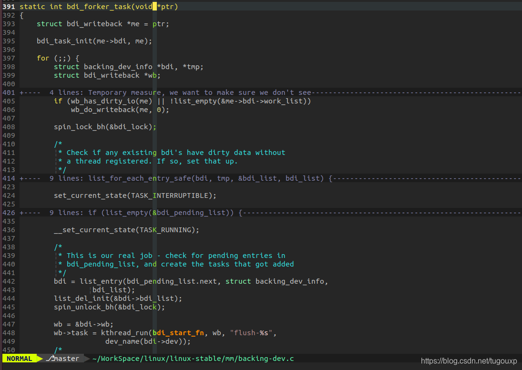The width and height of the screenshot is (522, 370).
Task: Click 'struct backing_dev_info' on line 398
Action: (x=103, y=67)
